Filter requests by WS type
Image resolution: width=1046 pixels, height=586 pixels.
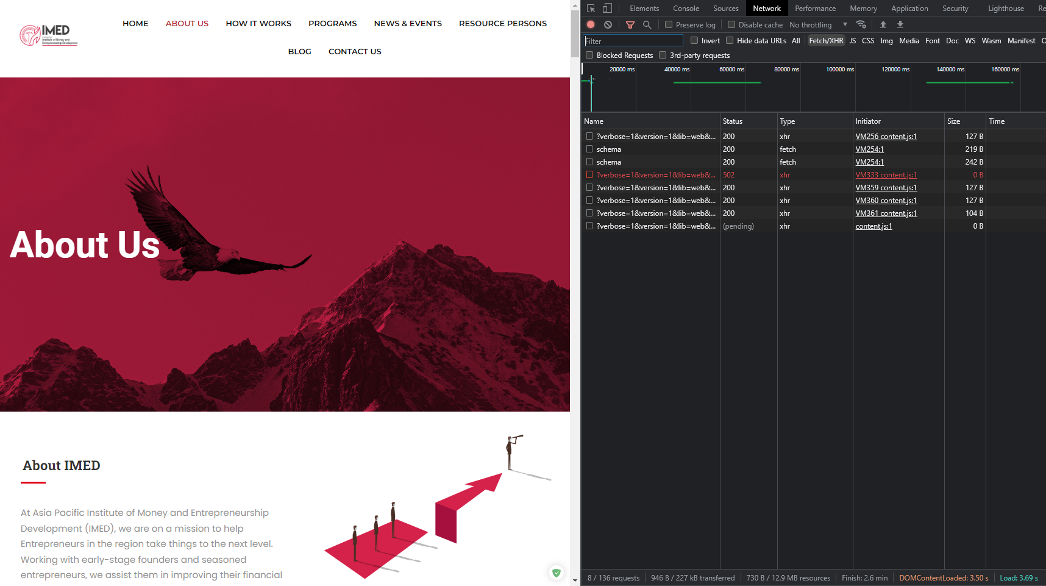tap(970, 41)
